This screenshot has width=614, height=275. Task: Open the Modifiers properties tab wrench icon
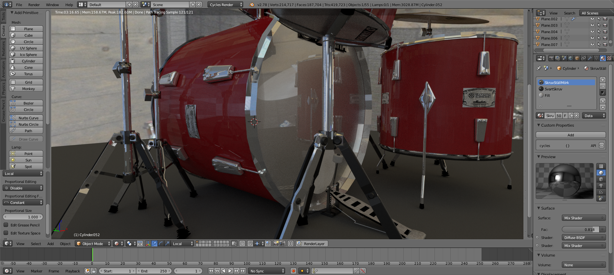coord(590,58)
